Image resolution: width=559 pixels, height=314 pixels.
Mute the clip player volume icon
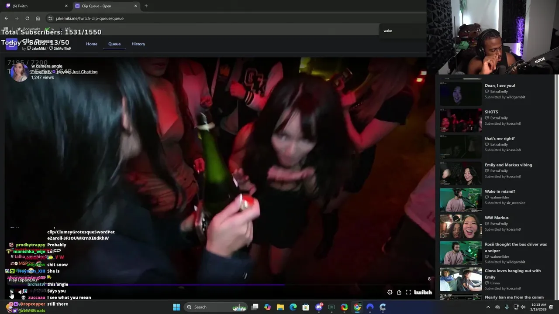(21, 292)
